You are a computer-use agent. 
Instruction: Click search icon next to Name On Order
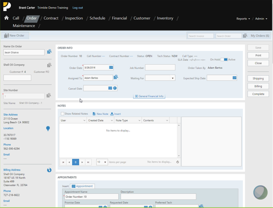pos(49,51)
